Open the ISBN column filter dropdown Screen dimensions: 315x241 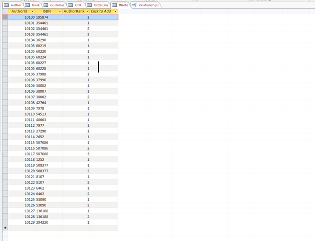point(60,12)
